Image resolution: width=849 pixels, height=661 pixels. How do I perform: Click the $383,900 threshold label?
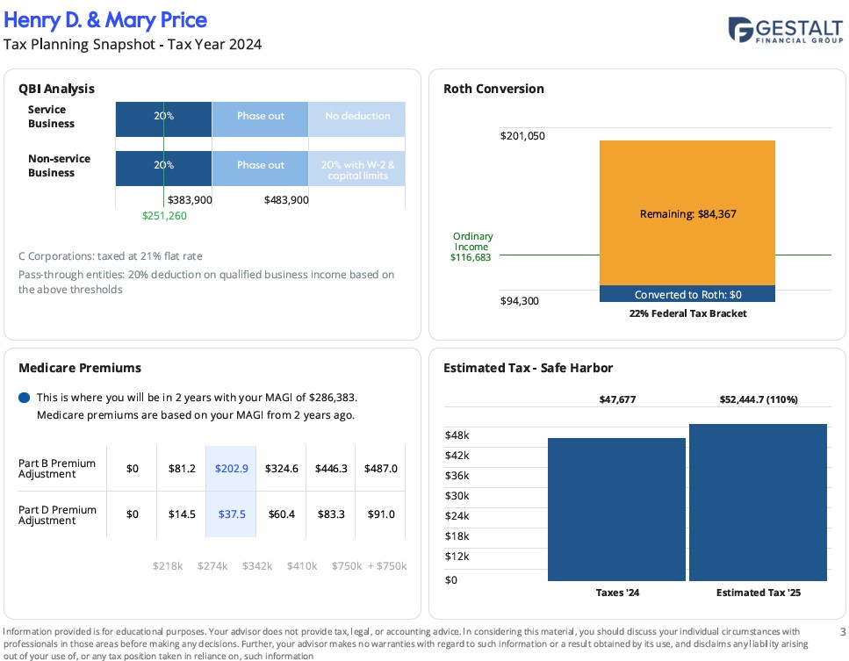pos(190,200)
